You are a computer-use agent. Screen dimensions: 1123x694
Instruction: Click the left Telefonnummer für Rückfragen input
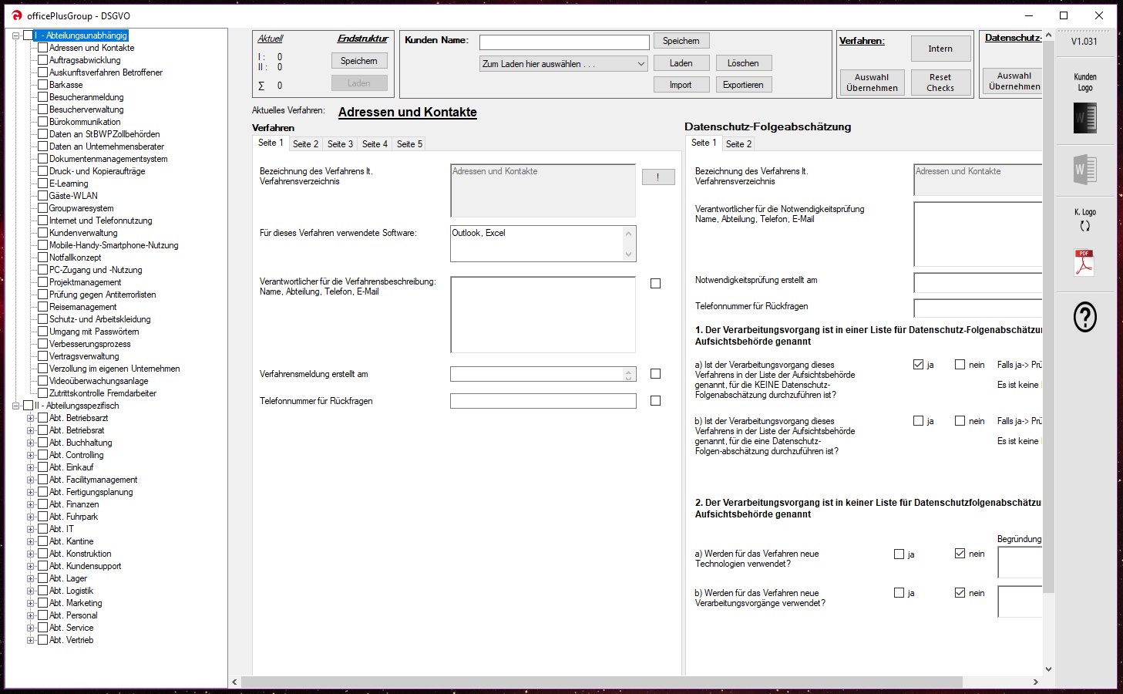coord(543,401)
